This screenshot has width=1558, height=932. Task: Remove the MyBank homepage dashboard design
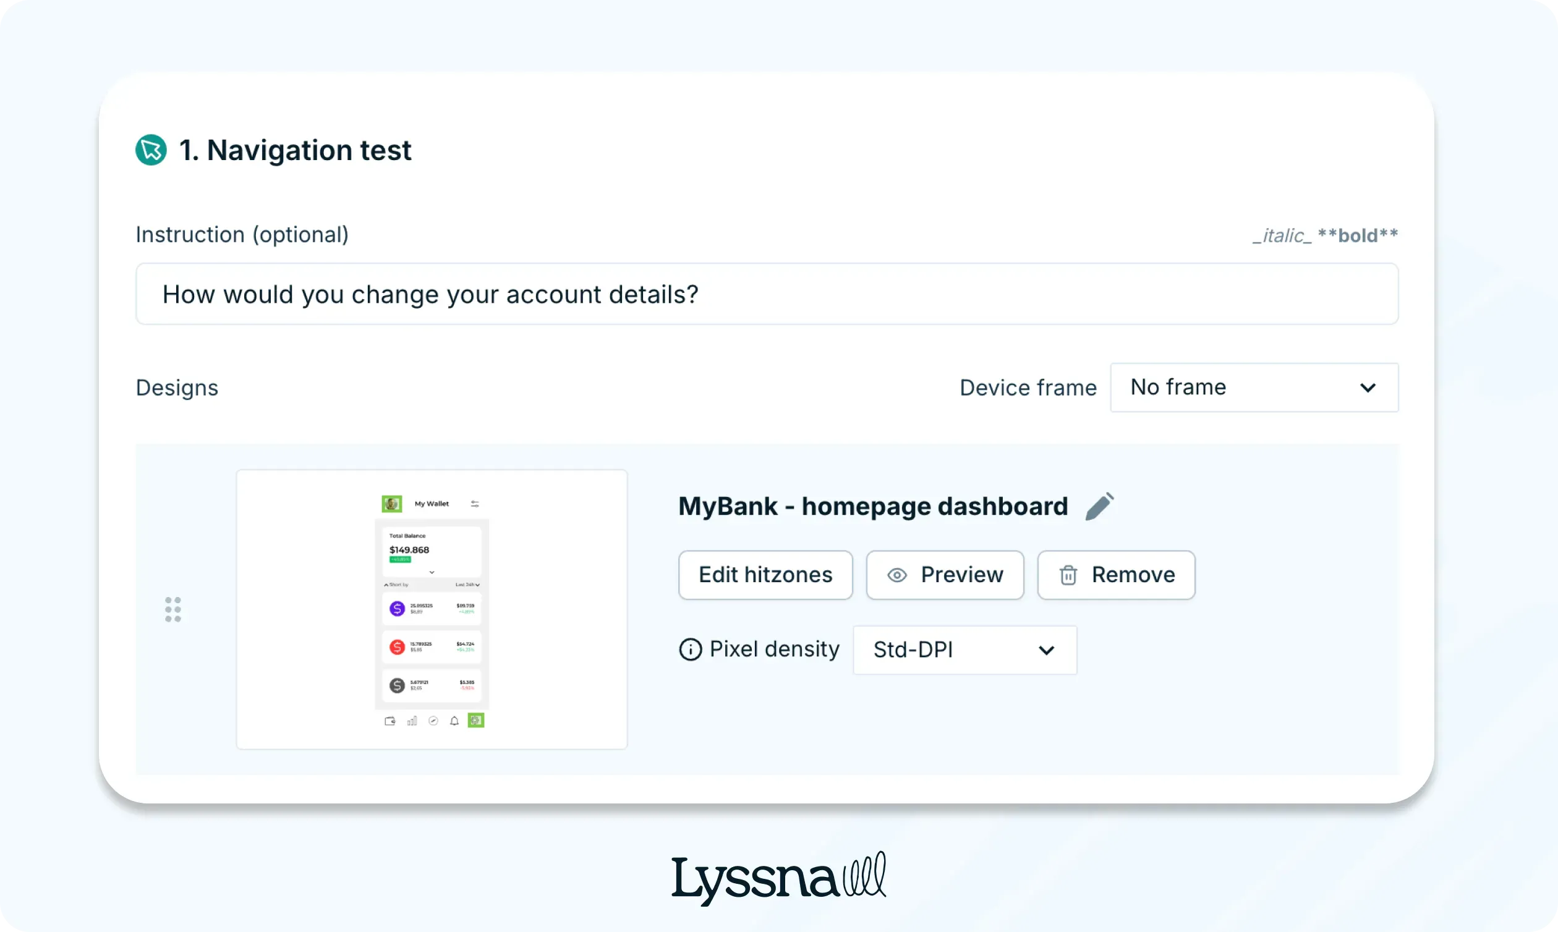(1116, 575)
